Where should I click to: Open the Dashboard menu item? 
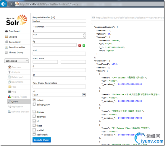[x=14, y=31]
